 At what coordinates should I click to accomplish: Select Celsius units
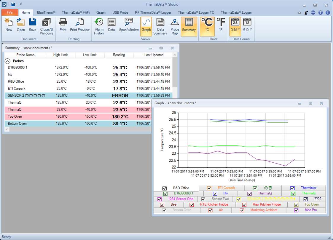(x=207, y=26)
